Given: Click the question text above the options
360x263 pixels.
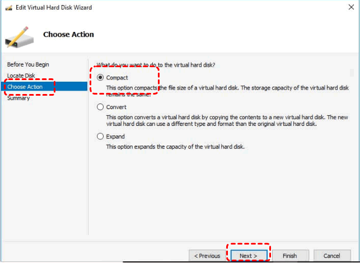Looking at the screenshot, I should pos(156,65).
